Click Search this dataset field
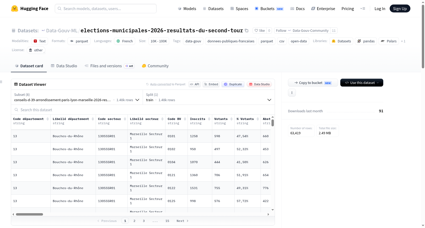This screenshot has width=425, height=228. tap(143, 110)
